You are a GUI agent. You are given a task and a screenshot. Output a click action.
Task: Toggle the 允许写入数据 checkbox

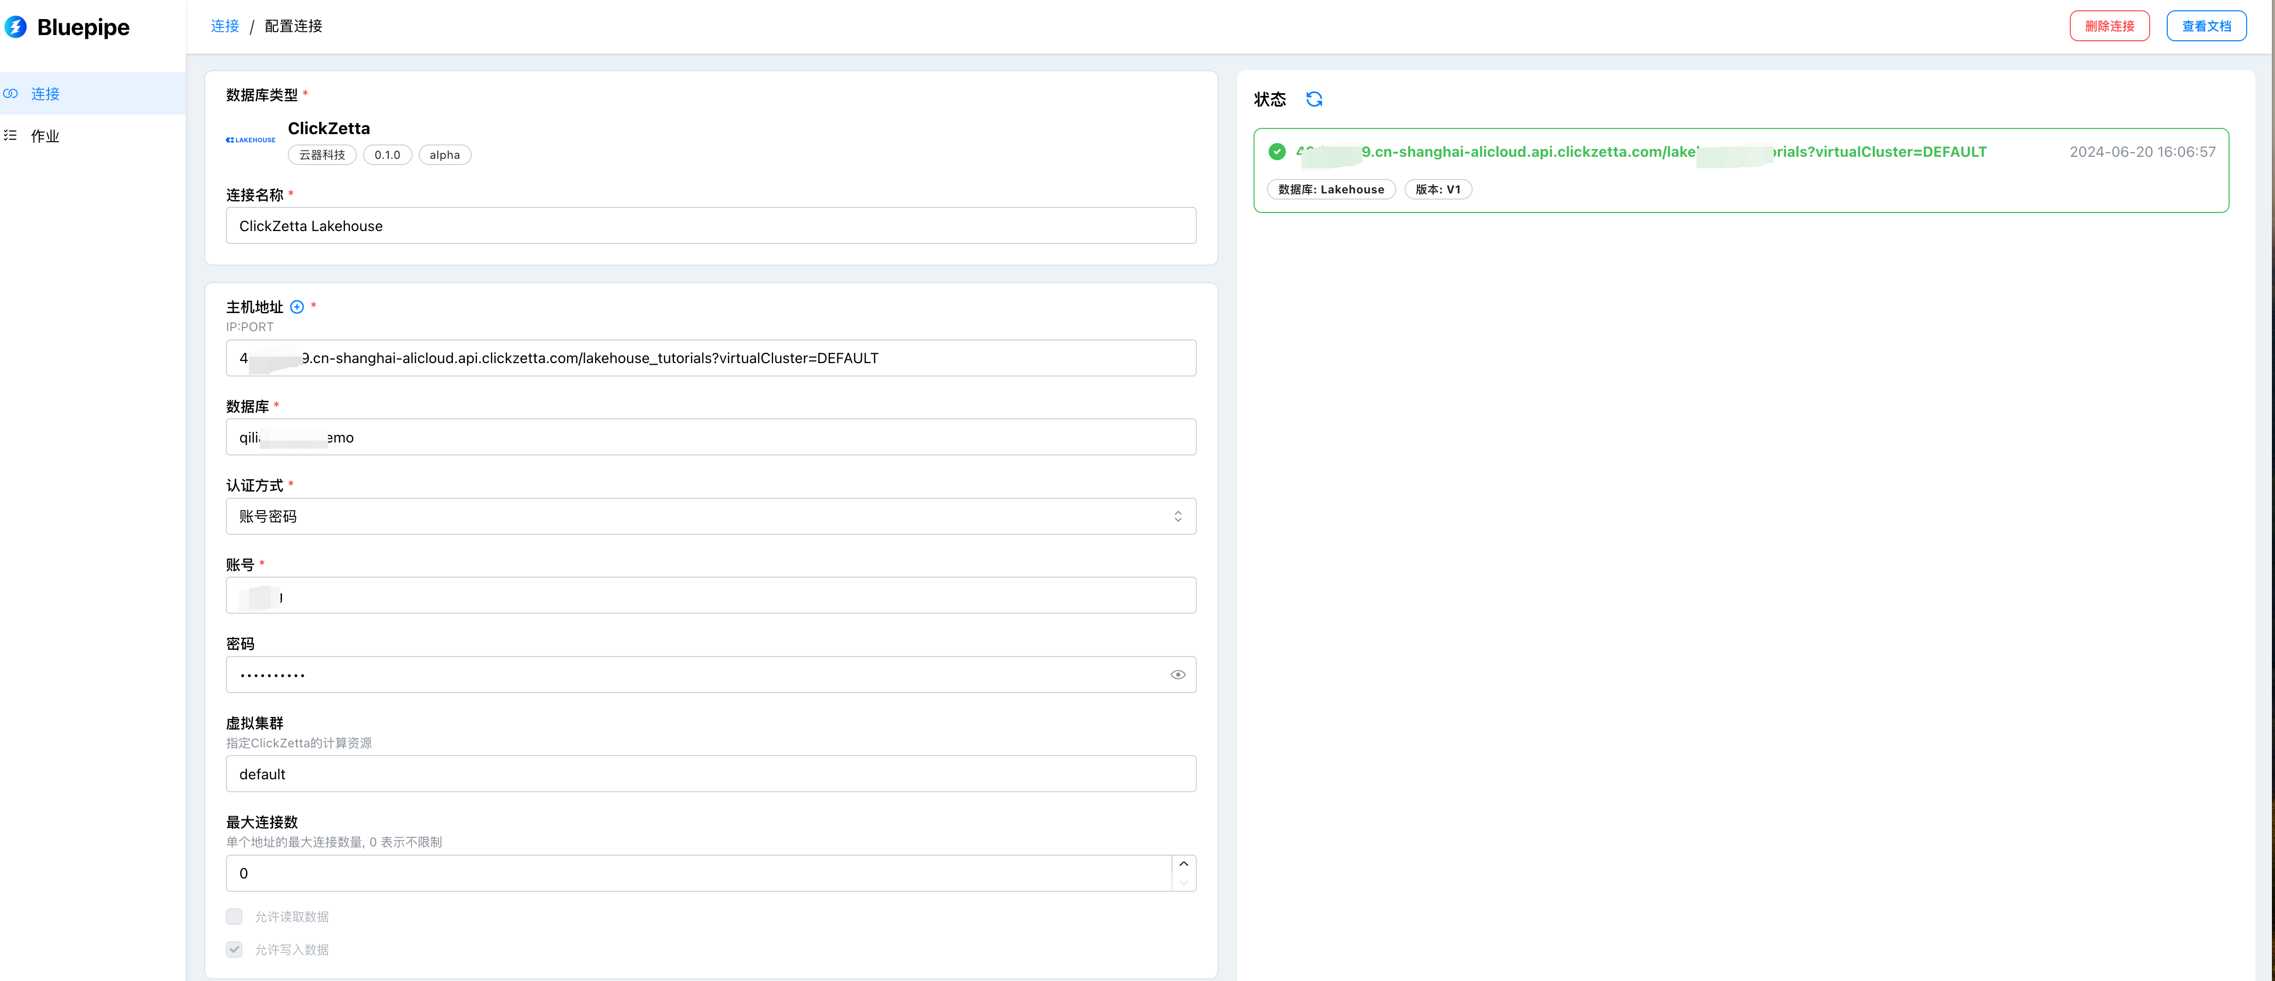pos(234,949)
